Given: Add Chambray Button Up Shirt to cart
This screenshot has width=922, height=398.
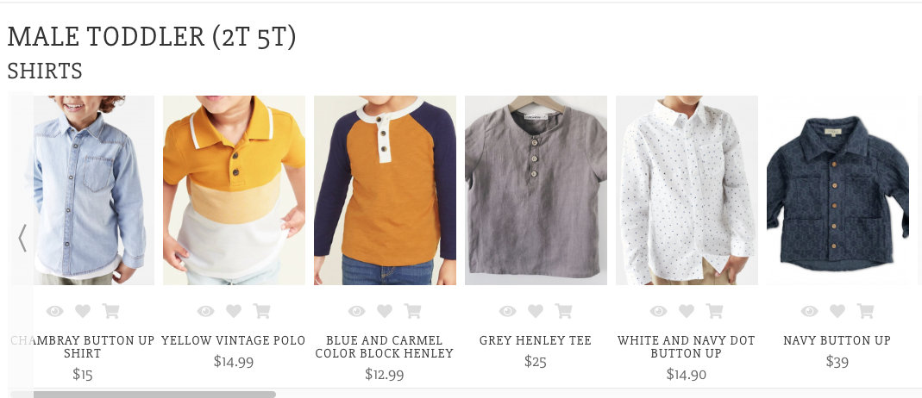Looking at the screenshot, I should [110, 311].
